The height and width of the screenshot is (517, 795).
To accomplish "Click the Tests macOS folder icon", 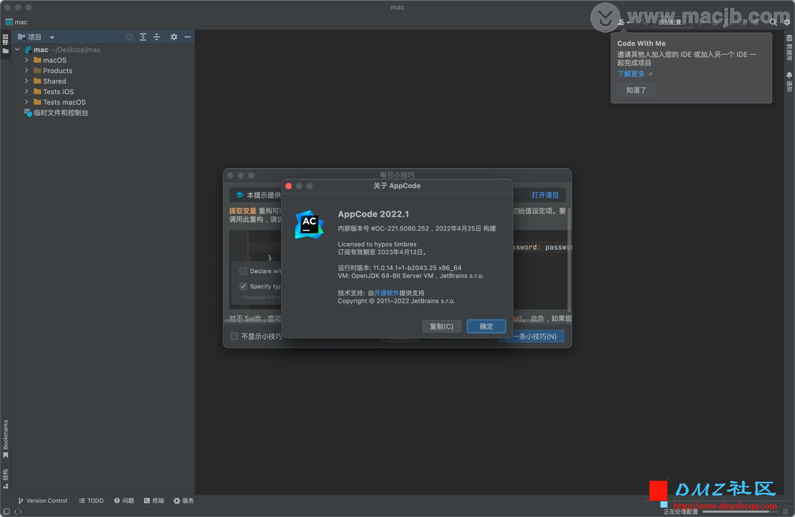I will (37, 102).
